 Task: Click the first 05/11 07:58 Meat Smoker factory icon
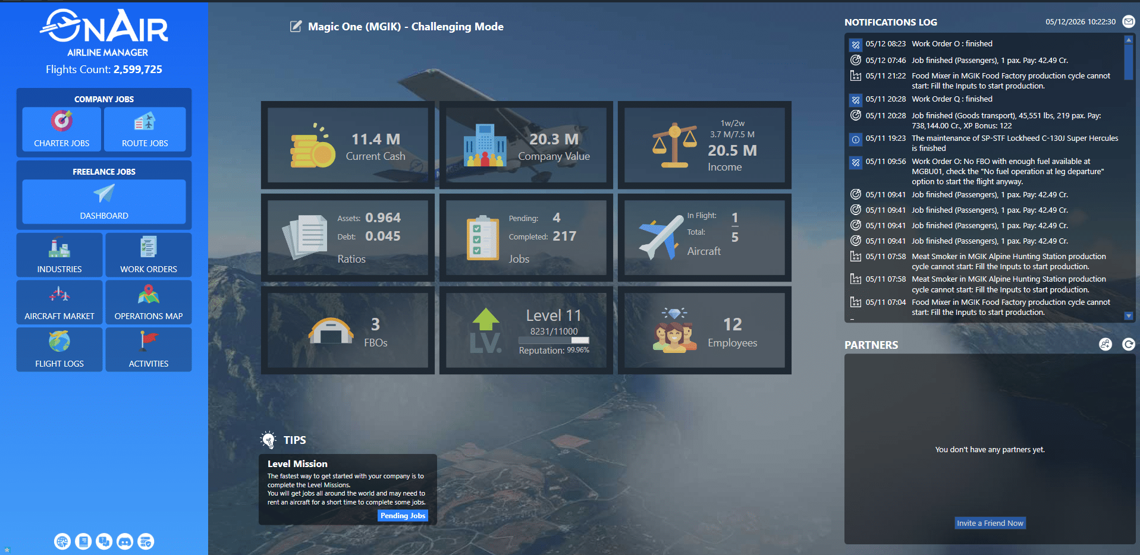tap(856, 256)
